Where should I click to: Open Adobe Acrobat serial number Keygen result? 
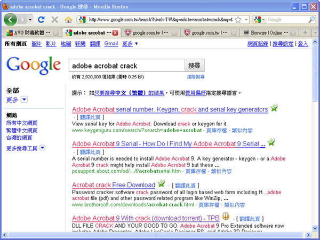tap(170, 109)
